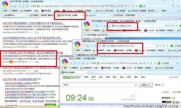Image resolution: width=181 pixels, height=108 pixels.
Task: Switch to wenjie** tab
Action: point(92,15)
